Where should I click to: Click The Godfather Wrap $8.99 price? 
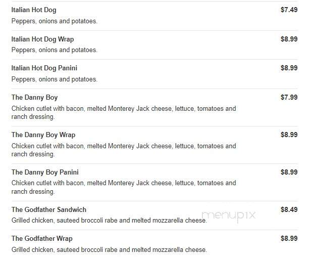click(x=289, y=238)
